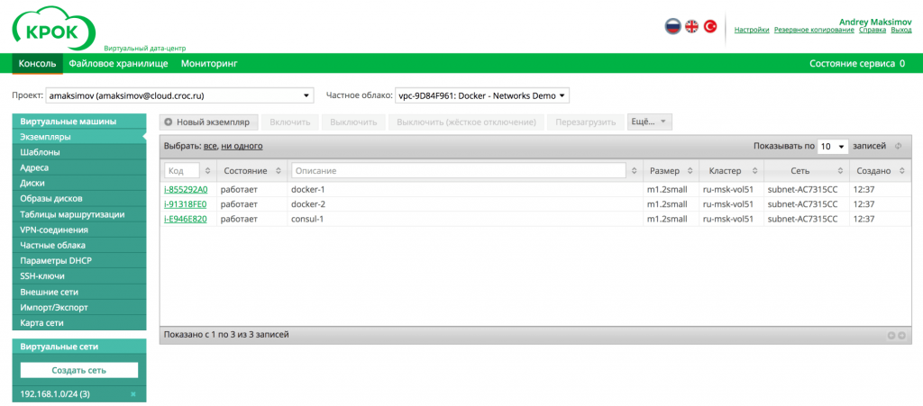Switch language to Russian flag
The width and height of the screenshot is (923, 406).
point(672,27)
